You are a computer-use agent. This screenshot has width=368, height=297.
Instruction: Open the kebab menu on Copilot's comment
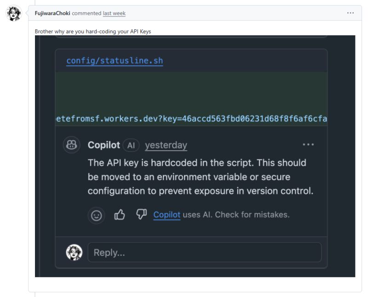point(309,144)
